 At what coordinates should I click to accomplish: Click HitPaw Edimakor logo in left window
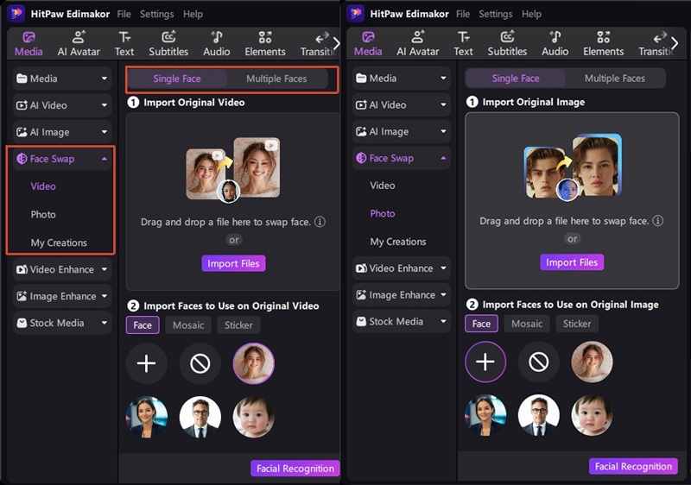pos(16,13)
